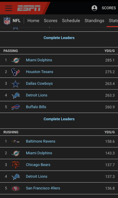Click the San Francisco 49ers logo
The width and height of the screenshot is (118, 198).
point(16,188)
